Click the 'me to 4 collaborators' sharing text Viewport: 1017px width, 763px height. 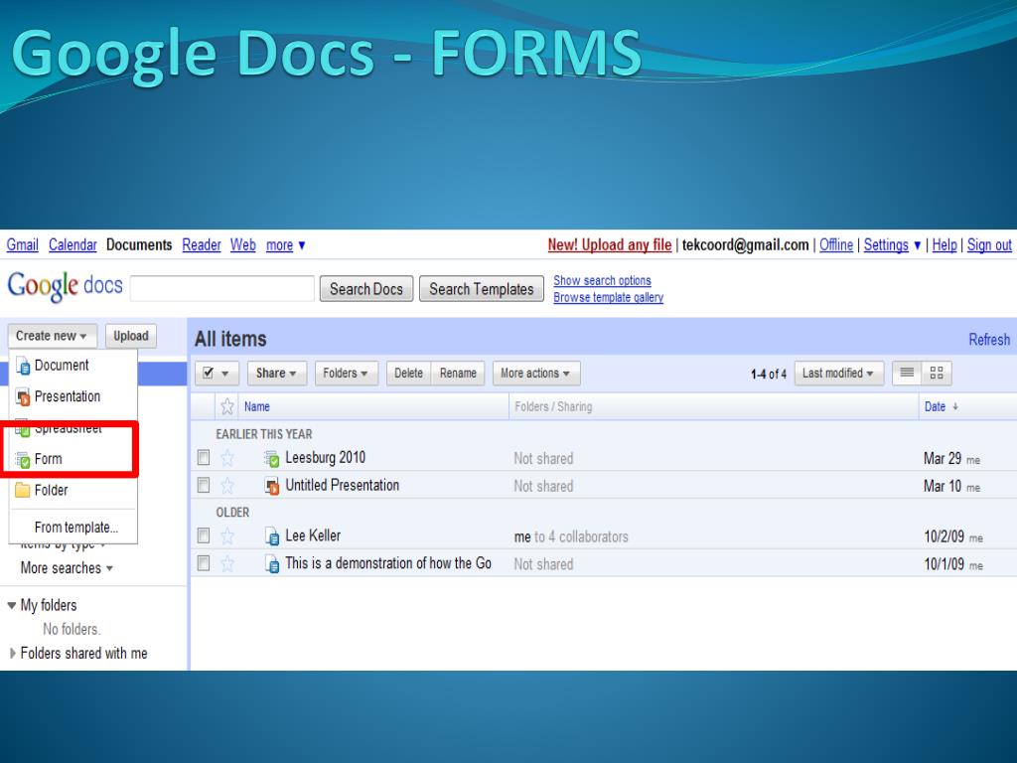571,537
